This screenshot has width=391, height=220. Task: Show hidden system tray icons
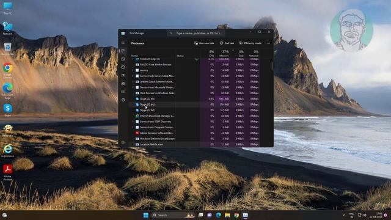click(344, 215)
